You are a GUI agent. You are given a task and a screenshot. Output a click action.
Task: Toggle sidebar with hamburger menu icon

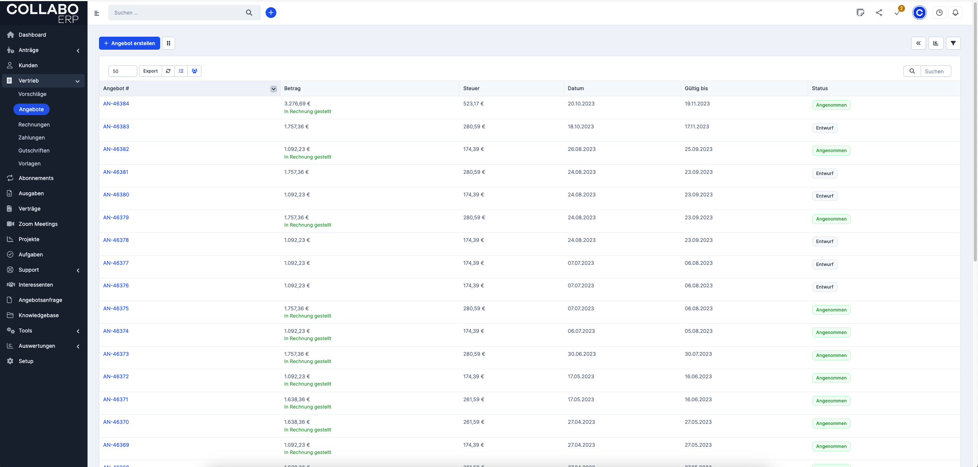[x=97, y=13]
